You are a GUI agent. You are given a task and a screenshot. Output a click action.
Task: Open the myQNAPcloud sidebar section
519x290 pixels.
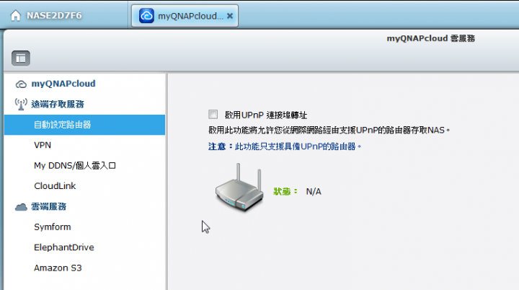tap(63, 84)
